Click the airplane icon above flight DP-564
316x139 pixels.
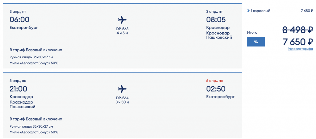[123, 89]
